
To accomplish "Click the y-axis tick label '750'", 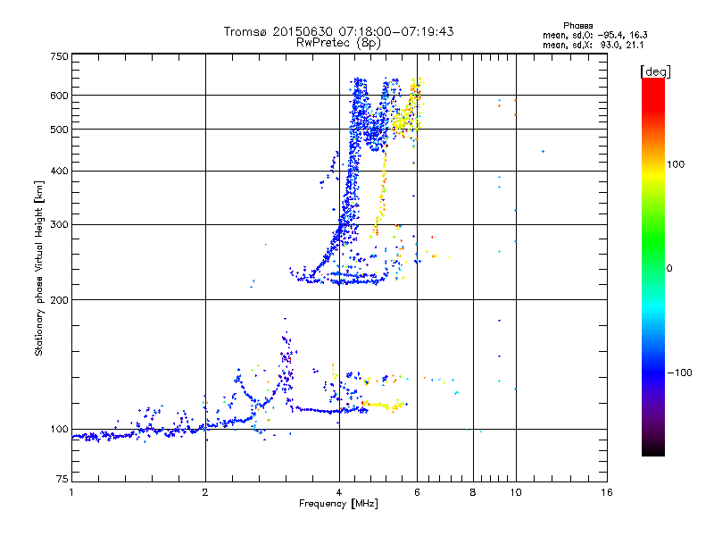I will [59, 56].
